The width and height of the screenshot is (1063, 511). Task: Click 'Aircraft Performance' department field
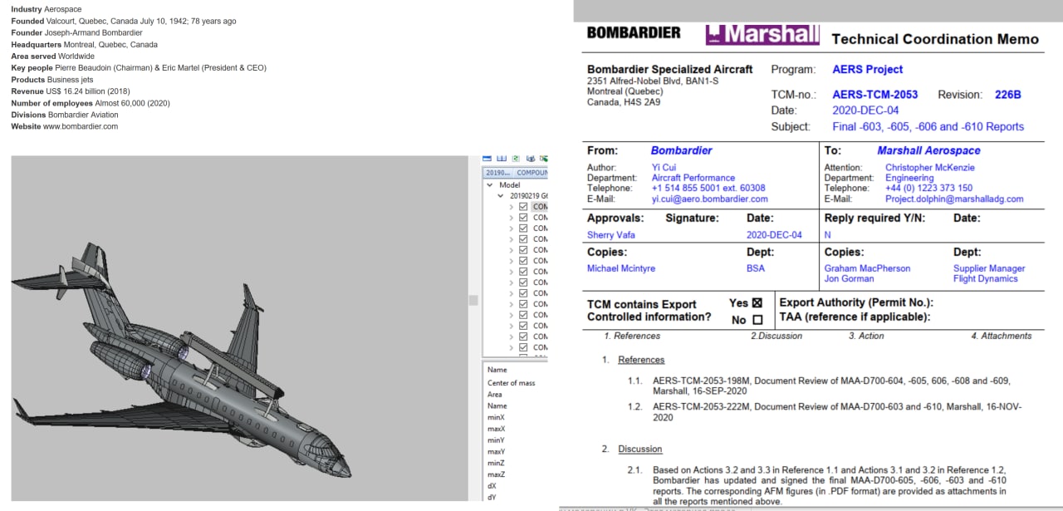(x=693, y=178)
